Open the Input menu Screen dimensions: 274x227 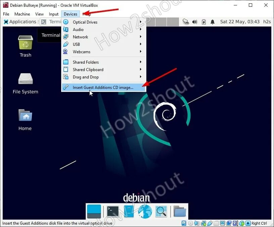tap(53, 14)
